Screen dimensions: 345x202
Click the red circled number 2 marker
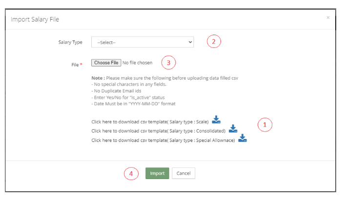[213, 41]
